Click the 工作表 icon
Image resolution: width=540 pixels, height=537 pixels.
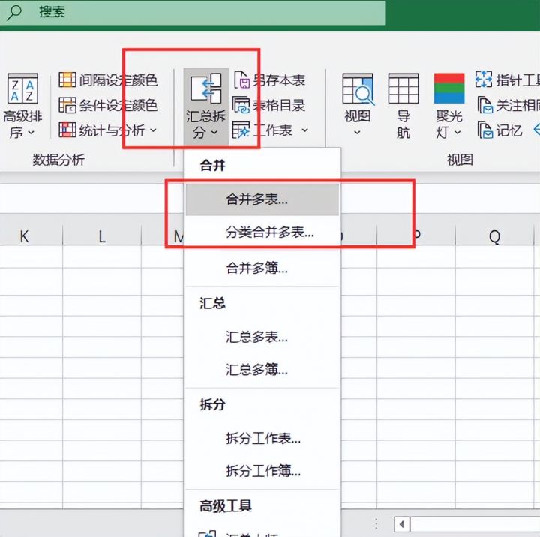pyautogui.click(x=241, y=130)
